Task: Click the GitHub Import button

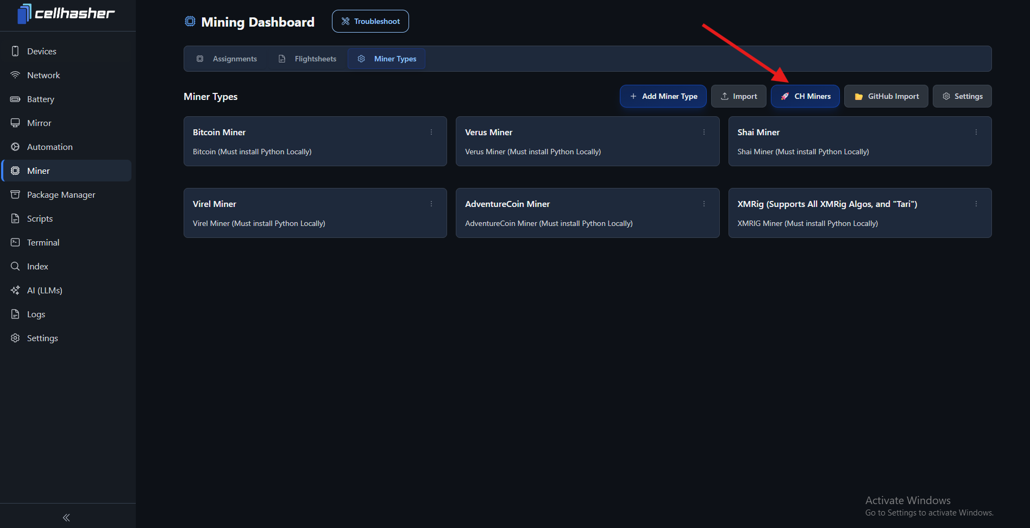Action: pos(886,96)
